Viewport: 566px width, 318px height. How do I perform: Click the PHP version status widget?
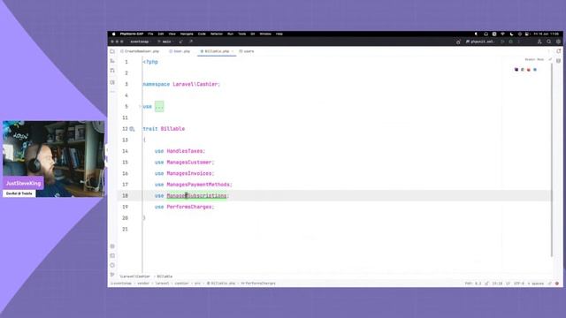473,284
